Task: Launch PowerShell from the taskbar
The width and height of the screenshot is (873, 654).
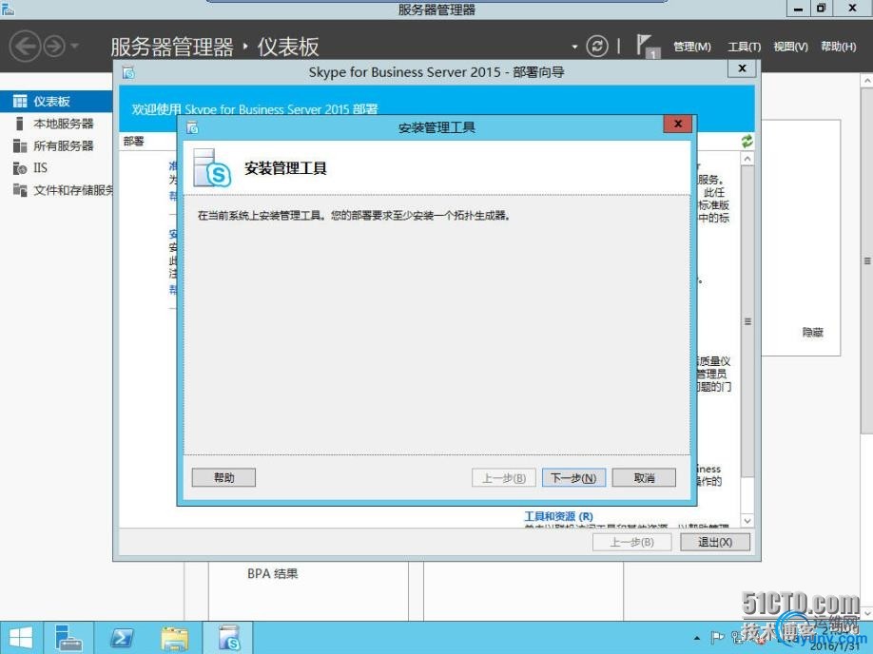Action: [x=122, y=638]
